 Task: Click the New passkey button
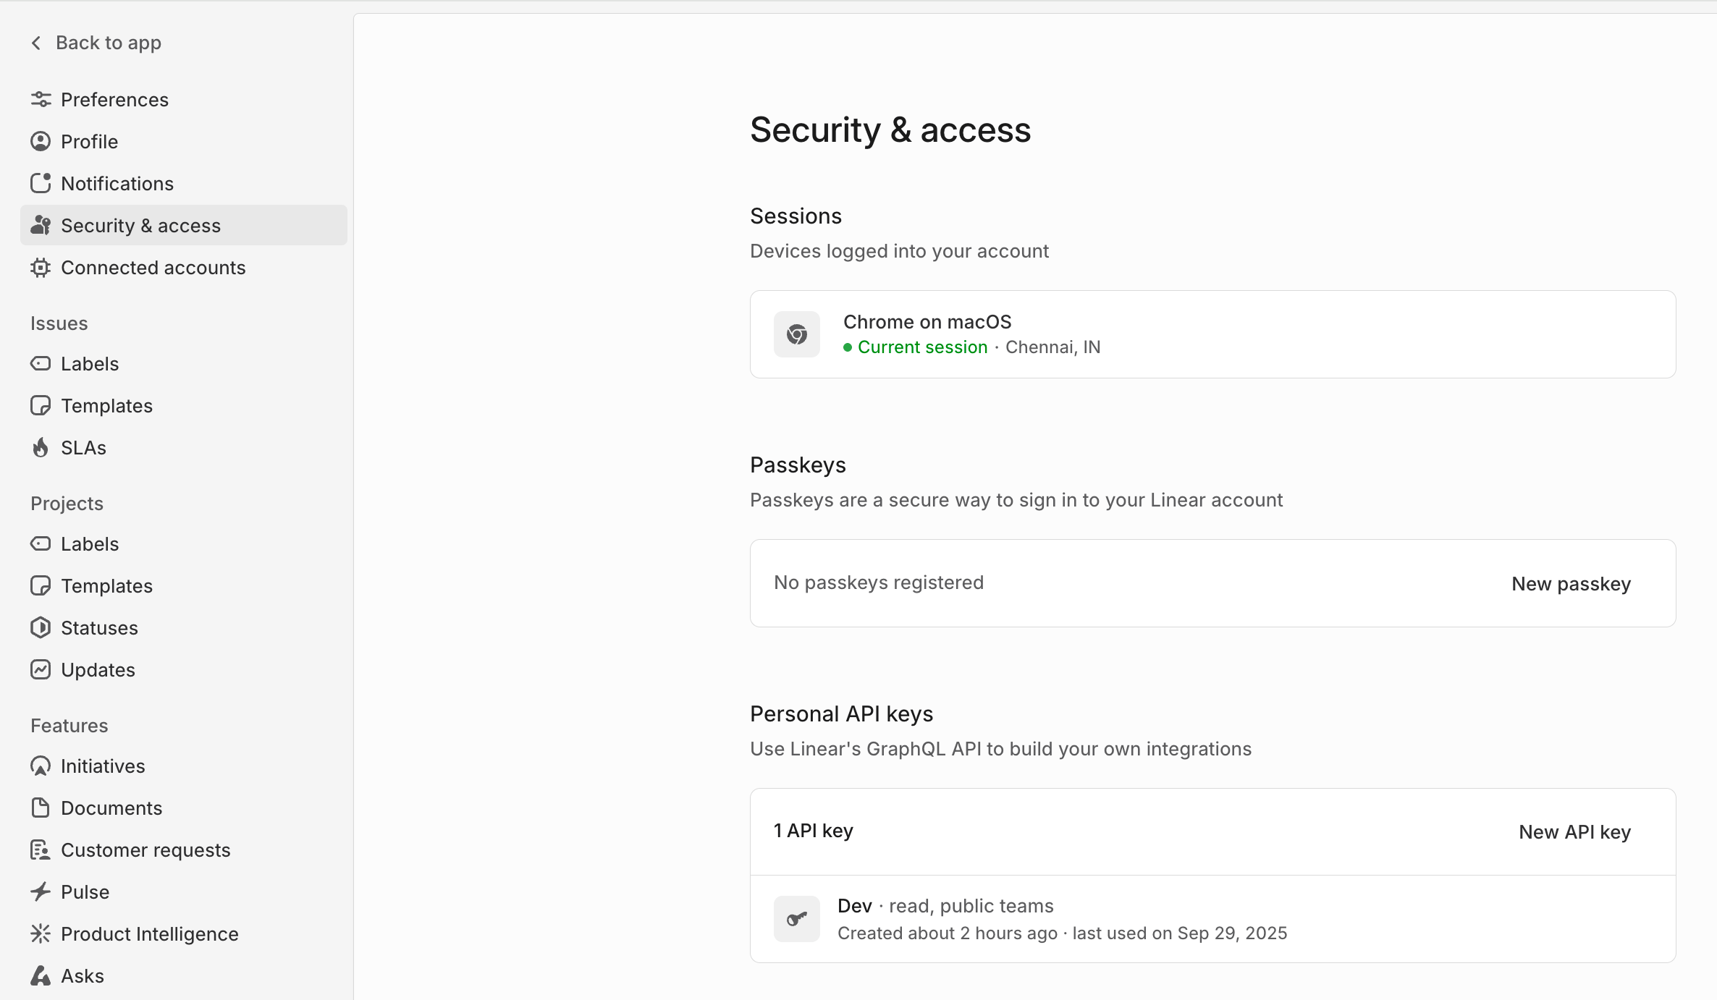pos(1571,584)
